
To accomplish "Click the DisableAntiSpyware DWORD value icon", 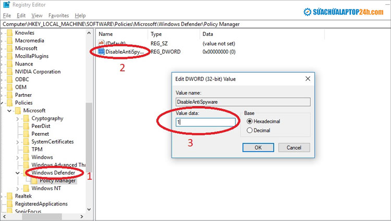I will tap(101, 51).
